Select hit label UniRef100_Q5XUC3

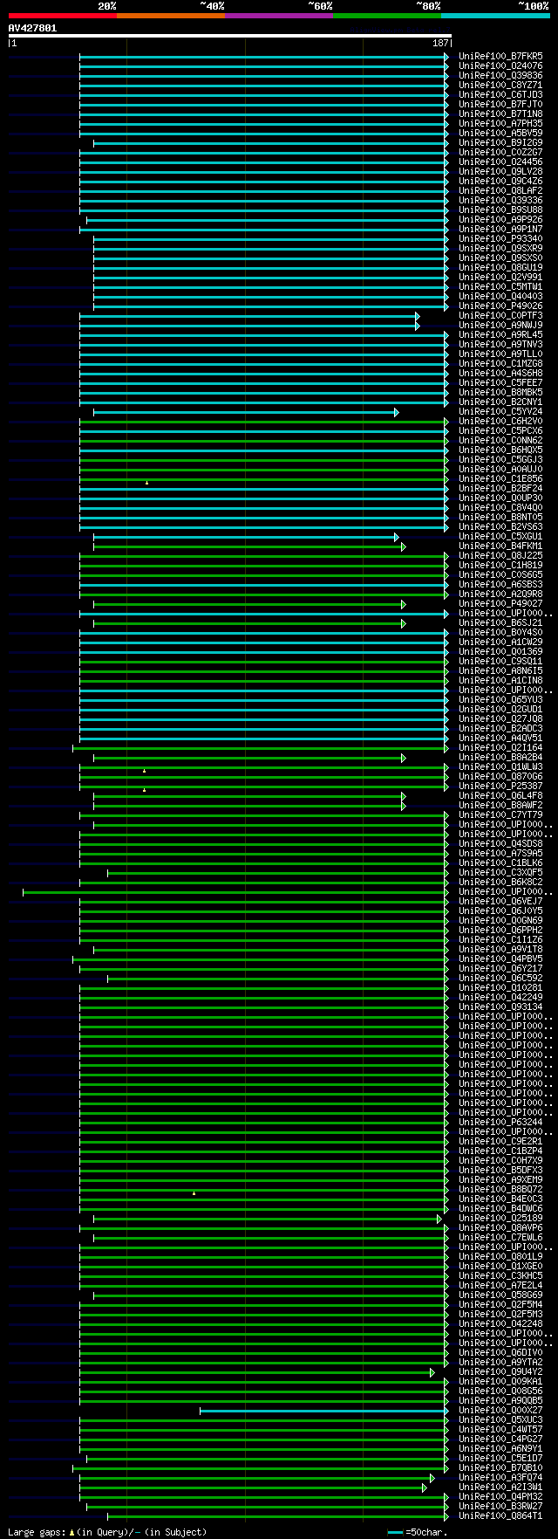500,1420
